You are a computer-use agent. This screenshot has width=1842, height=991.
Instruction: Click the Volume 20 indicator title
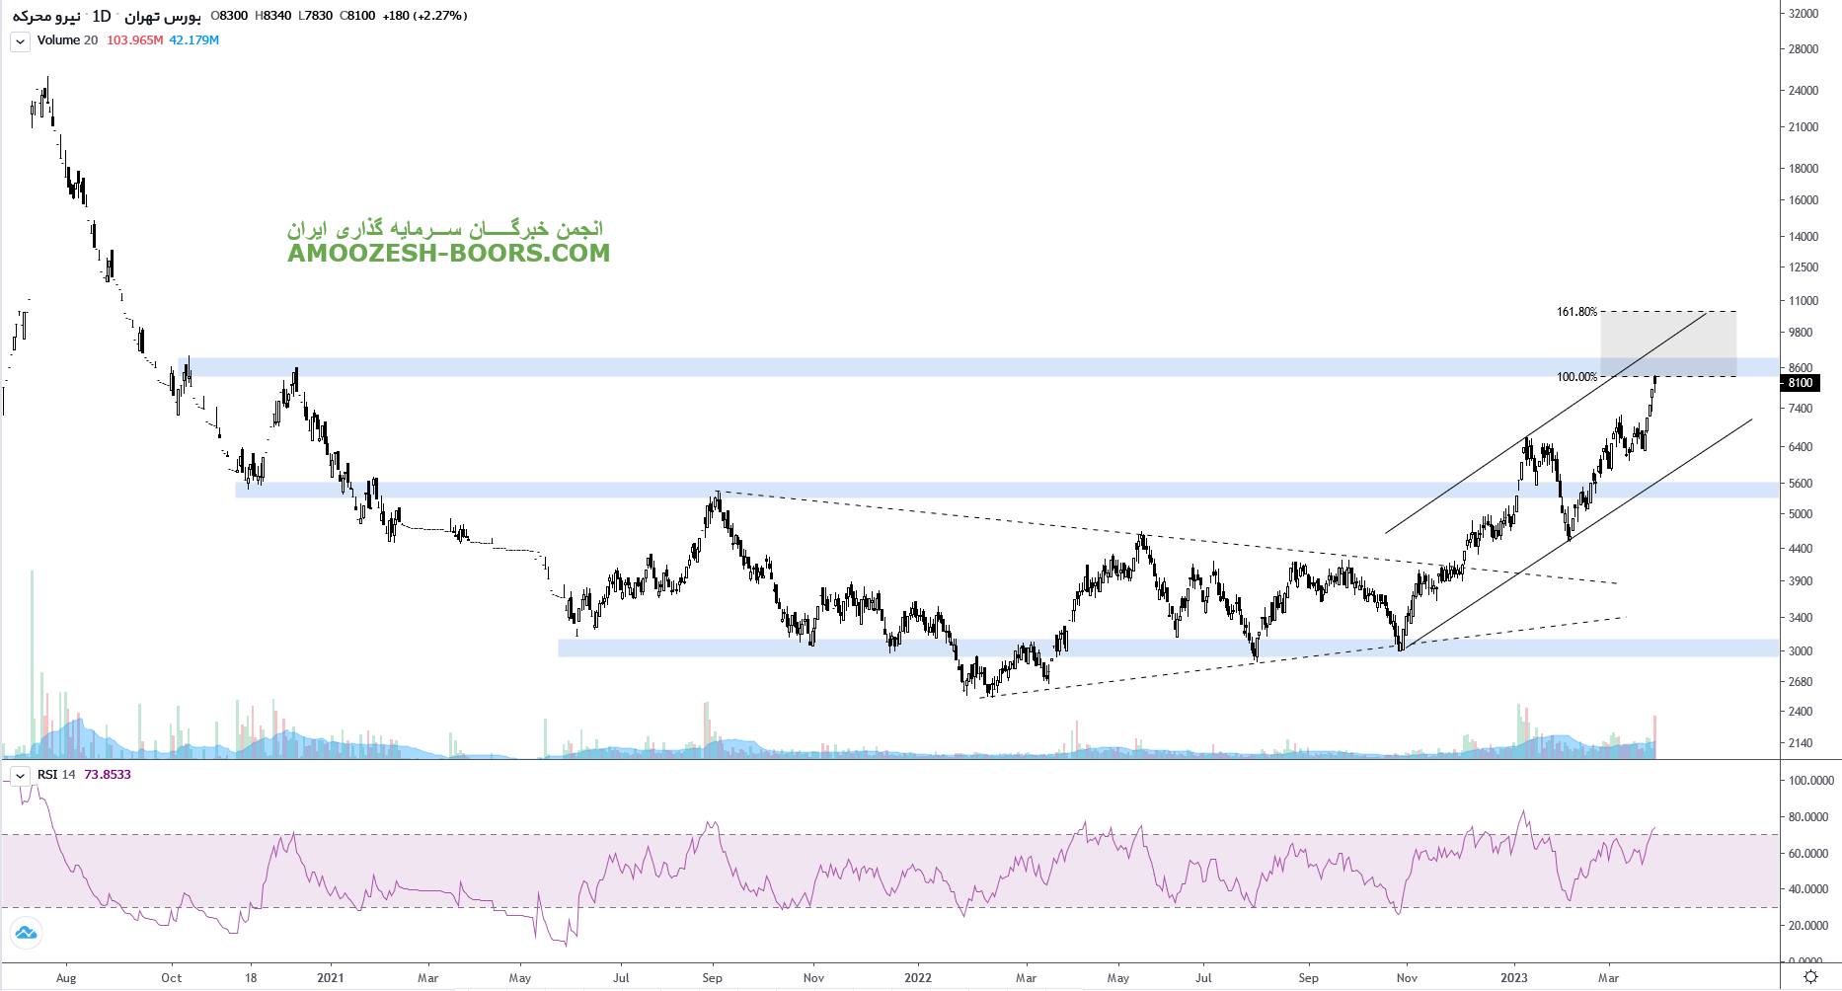click(x=67, y=40)
